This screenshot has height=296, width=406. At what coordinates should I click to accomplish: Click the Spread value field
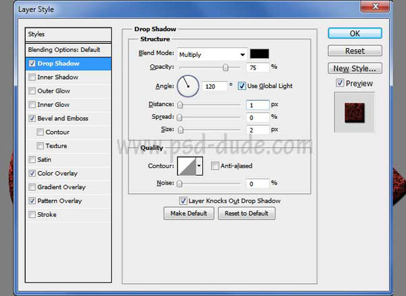258,118
